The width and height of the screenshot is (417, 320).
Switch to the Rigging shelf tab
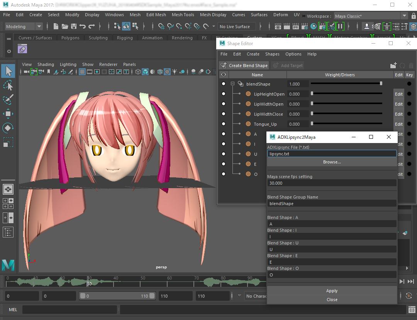(x=125, y=38)
